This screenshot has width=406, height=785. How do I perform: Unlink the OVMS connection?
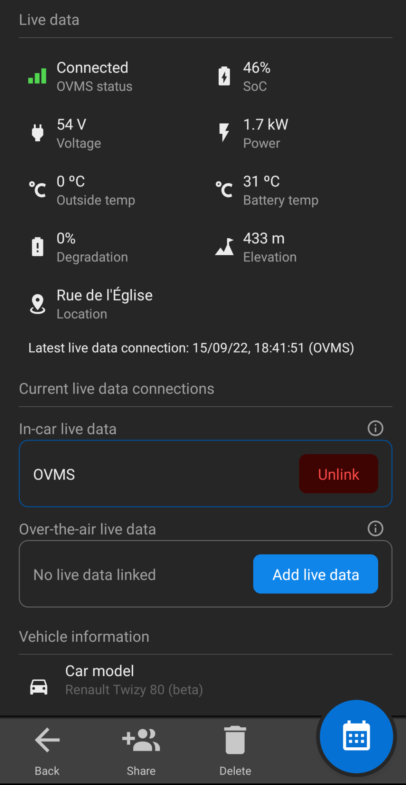[338, 474]
